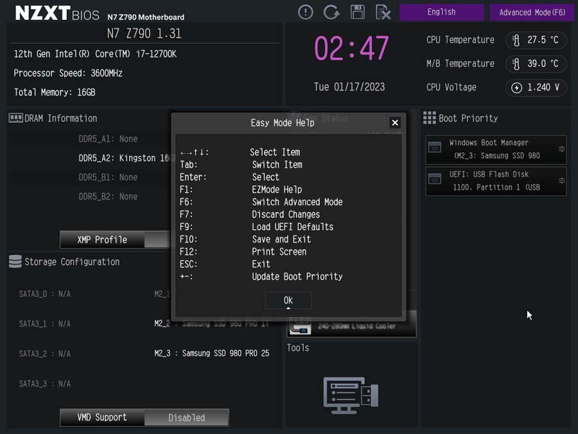
Task: Click F7: Discard Changes help line
Action: click(x=250, y=214)
